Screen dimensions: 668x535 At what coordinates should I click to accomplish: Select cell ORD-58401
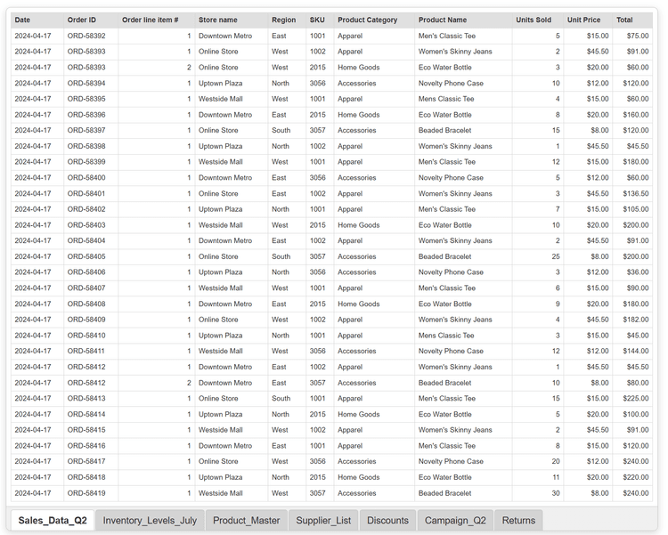coord(91,193)
